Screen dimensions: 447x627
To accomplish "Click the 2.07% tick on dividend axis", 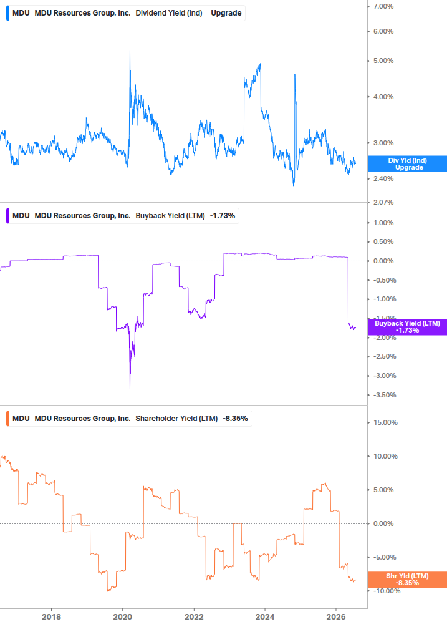I will [x=383, y=202].
